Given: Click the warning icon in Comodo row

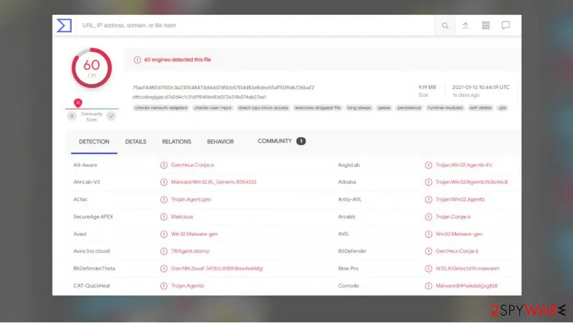Looking at the screenshot, I should point(428,286).
